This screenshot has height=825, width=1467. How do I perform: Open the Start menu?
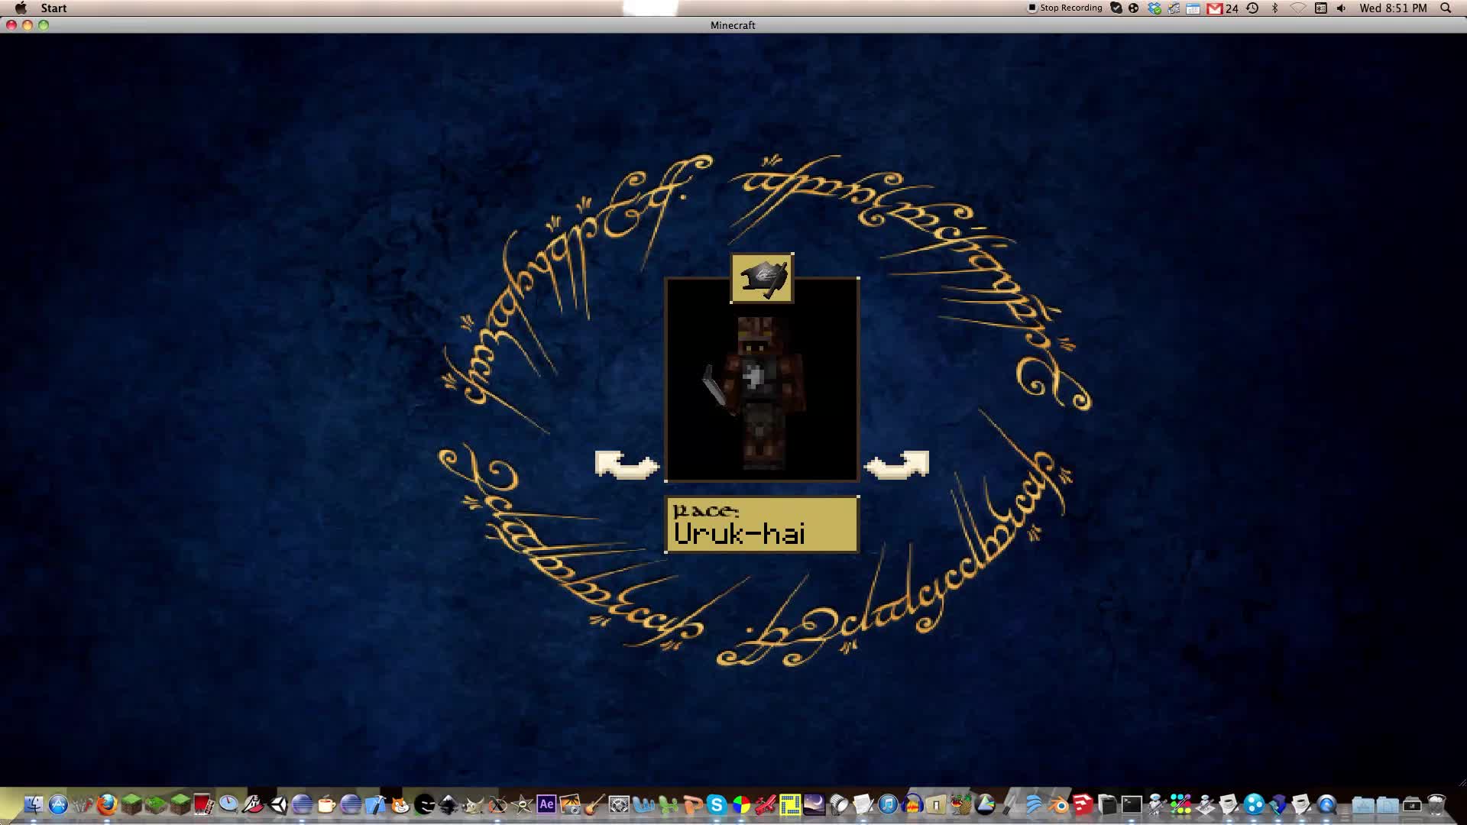point(53,8)
